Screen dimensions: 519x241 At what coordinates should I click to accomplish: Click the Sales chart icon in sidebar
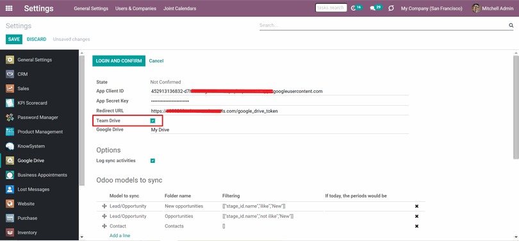tap(10, 88)
